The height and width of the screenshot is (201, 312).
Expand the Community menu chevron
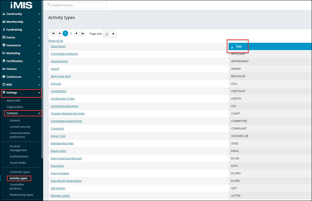(39, 14)
